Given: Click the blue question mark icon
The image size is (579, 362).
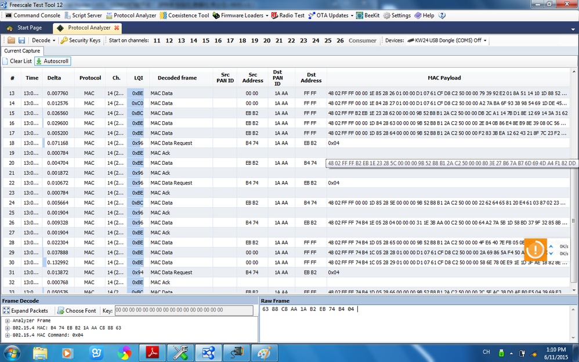Looking at the screenshot, I should click(442, 16).
